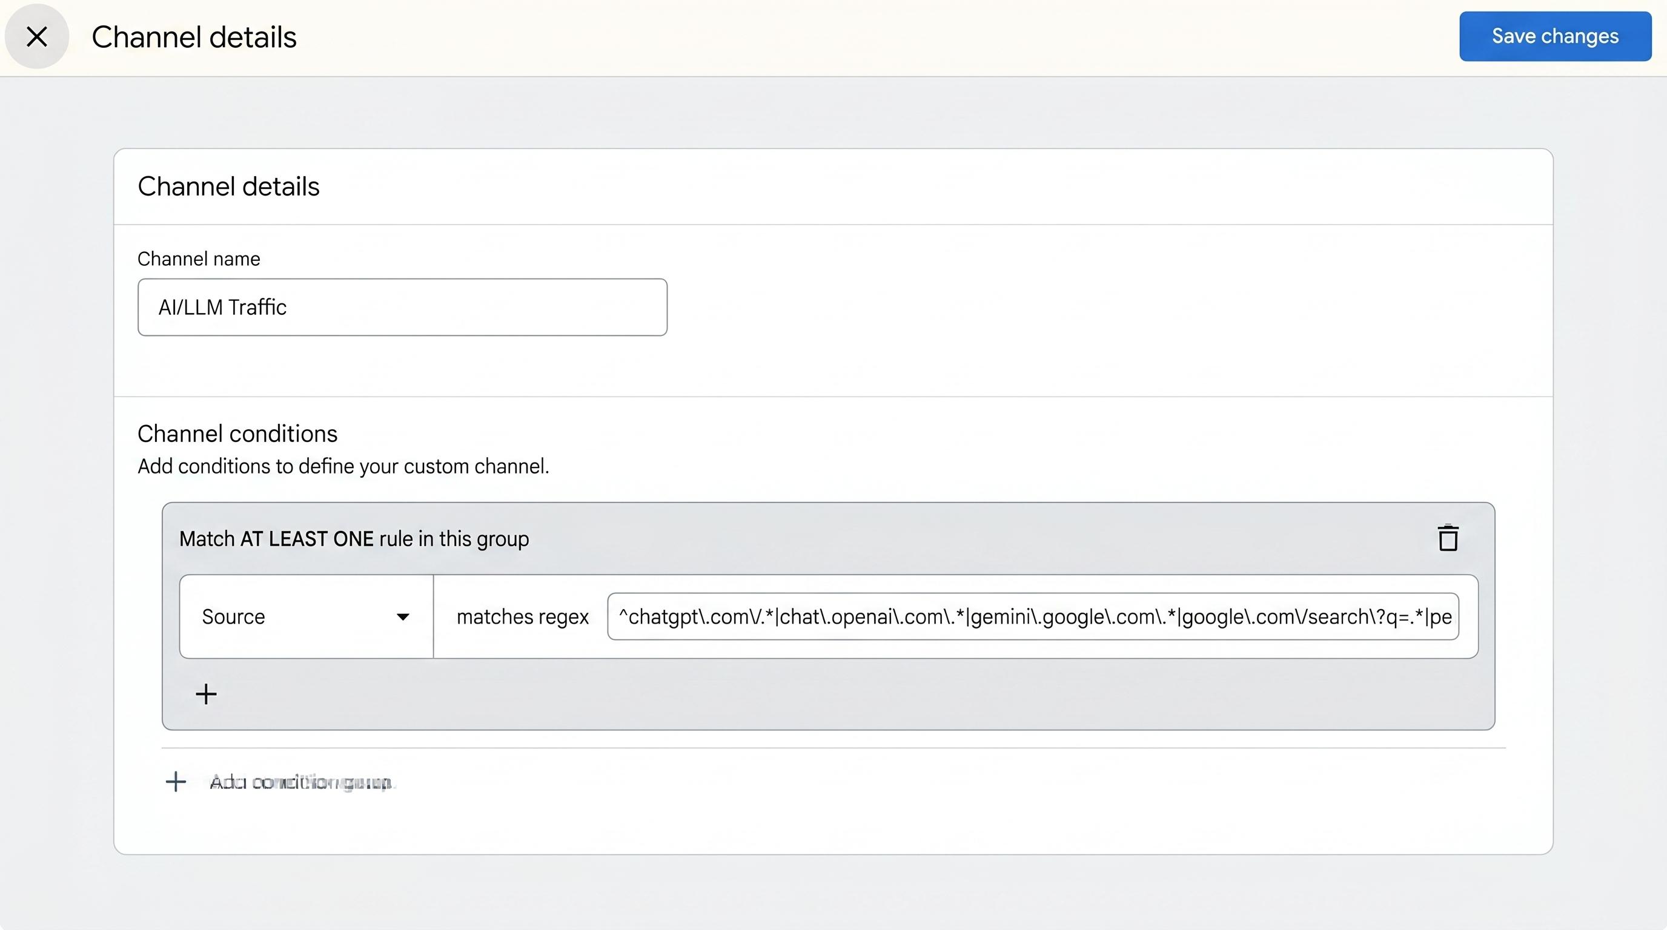Click the Channel details card heading
This screenshot has width=1667, height=930.
pyautogui.click(x=228, y=186)
